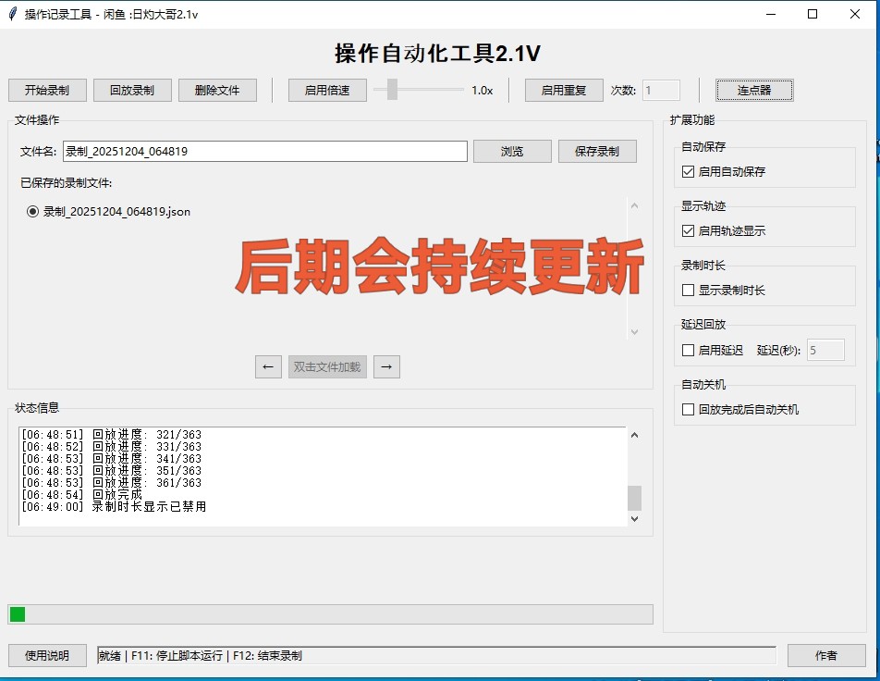Maximize the 操作记录工具 window
The width and height of the screenshot is (880, 681).
pyautogui.click(x=813, y=14)
